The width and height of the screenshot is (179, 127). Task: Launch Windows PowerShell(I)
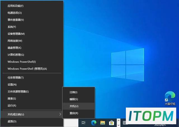(x=32, y=62)
